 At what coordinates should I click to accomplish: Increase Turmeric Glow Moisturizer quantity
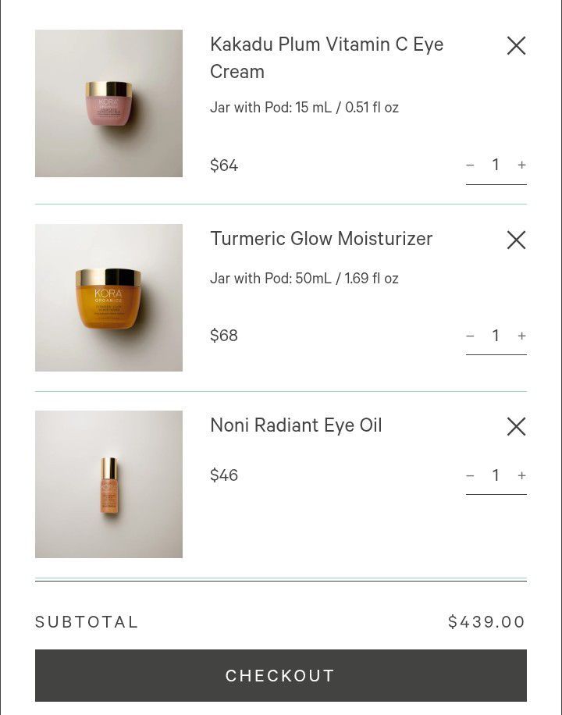pos(522,336)
